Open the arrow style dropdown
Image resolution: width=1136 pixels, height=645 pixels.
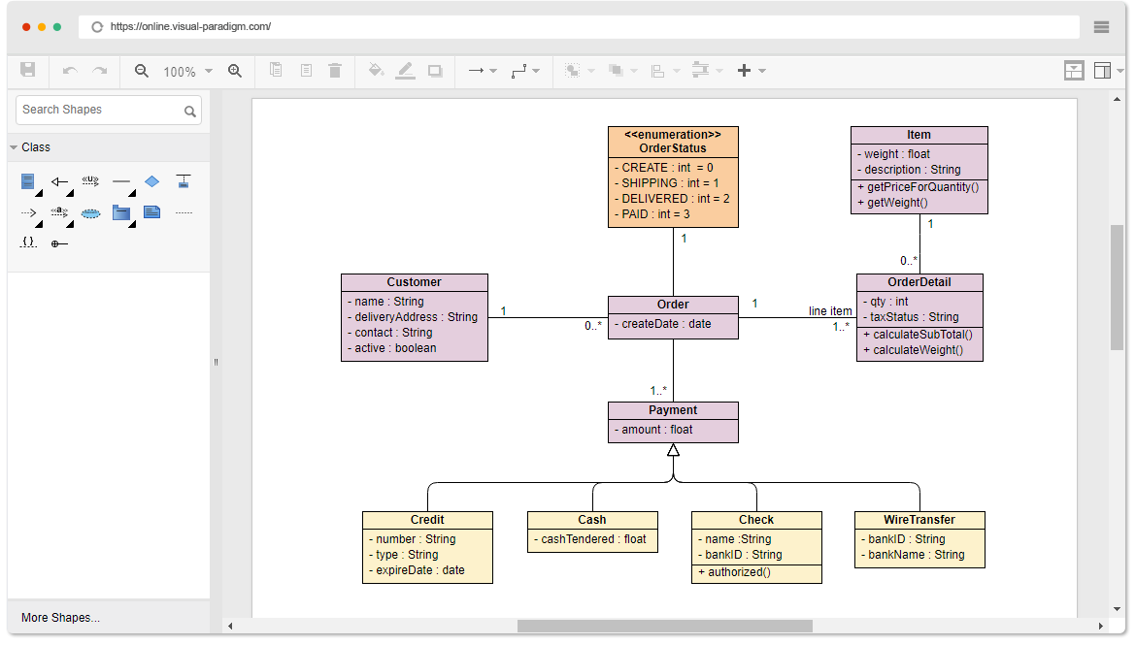click(491, 71)
